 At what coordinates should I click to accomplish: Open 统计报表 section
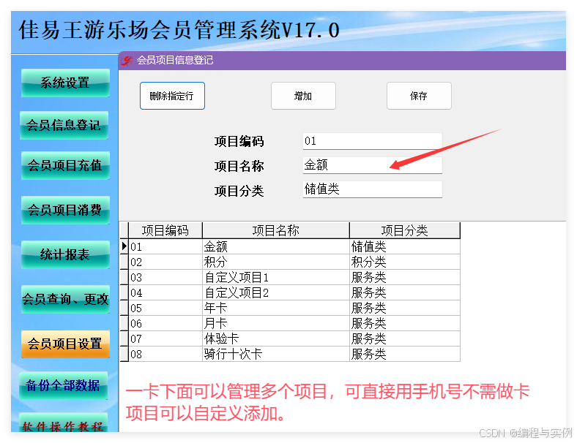[65, 254]
